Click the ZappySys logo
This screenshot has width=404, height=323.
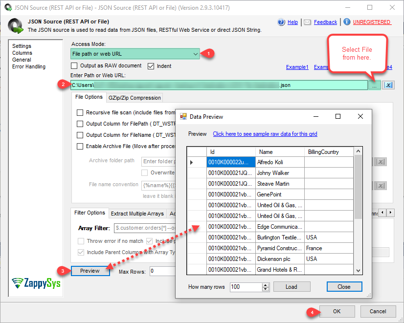pyautogui.click(x=36, y=283)
